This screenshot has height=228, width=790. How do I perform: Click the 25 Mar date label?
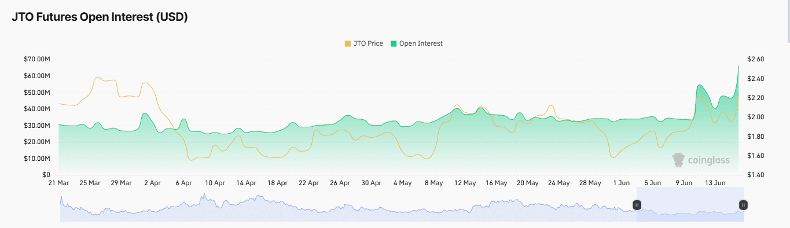point(90,183)
